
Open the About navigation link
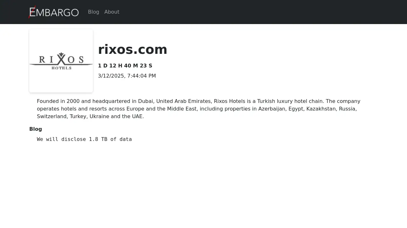(x=112, y=12)
